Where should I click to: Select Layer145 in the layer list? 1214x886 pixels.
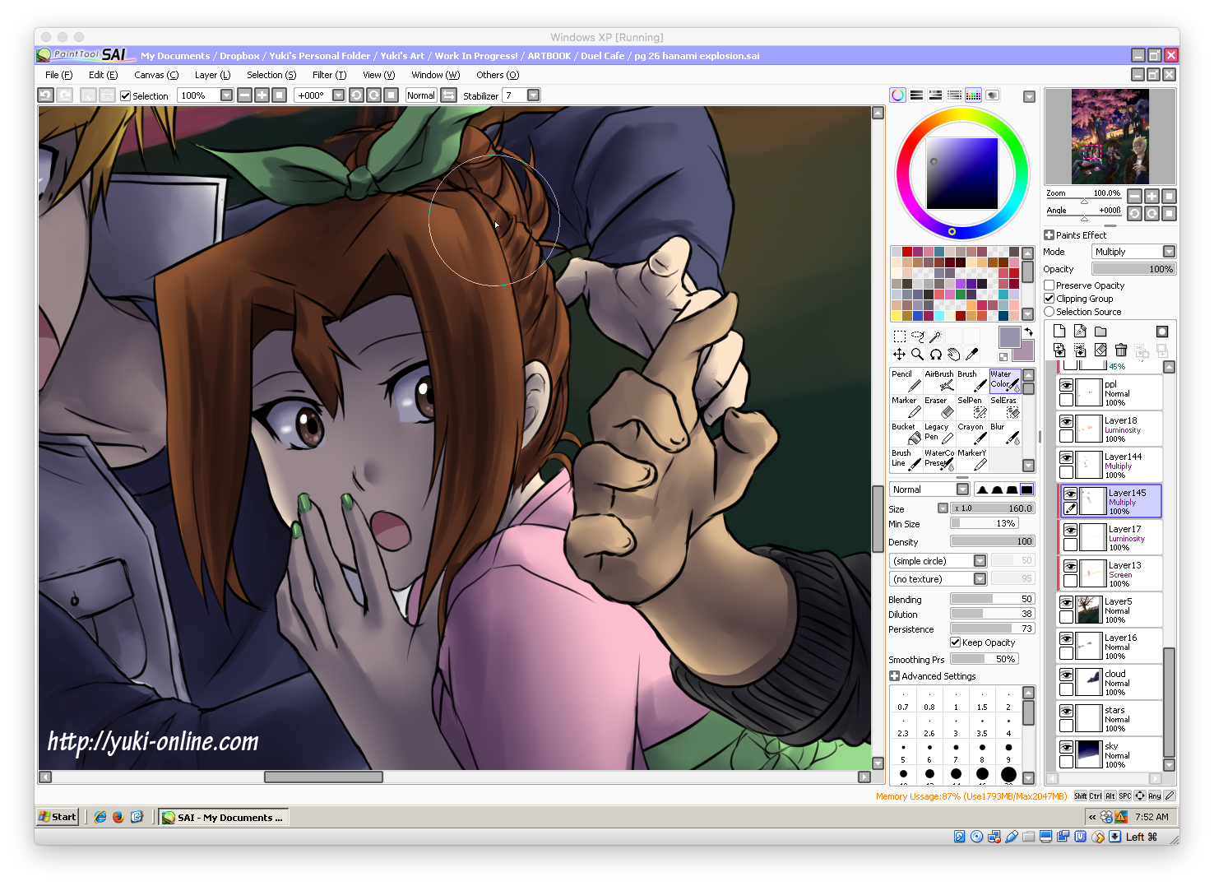coord(1110,501)
